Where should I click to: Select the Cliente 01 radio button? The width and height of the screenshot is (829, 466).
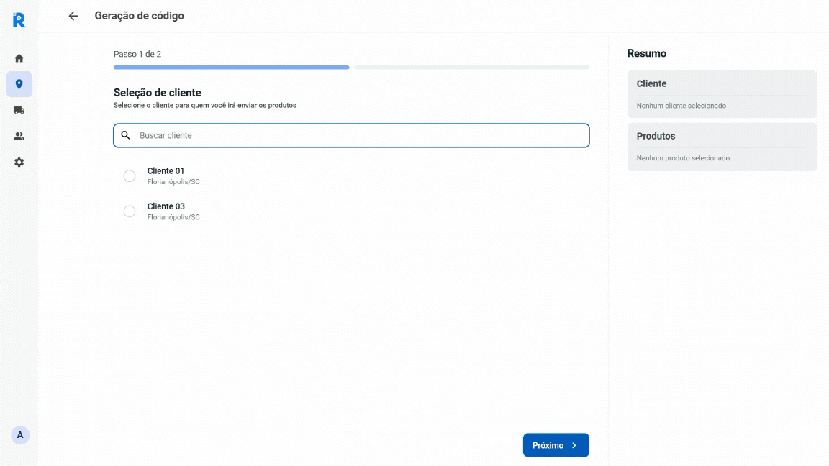[x=130, y=176]
